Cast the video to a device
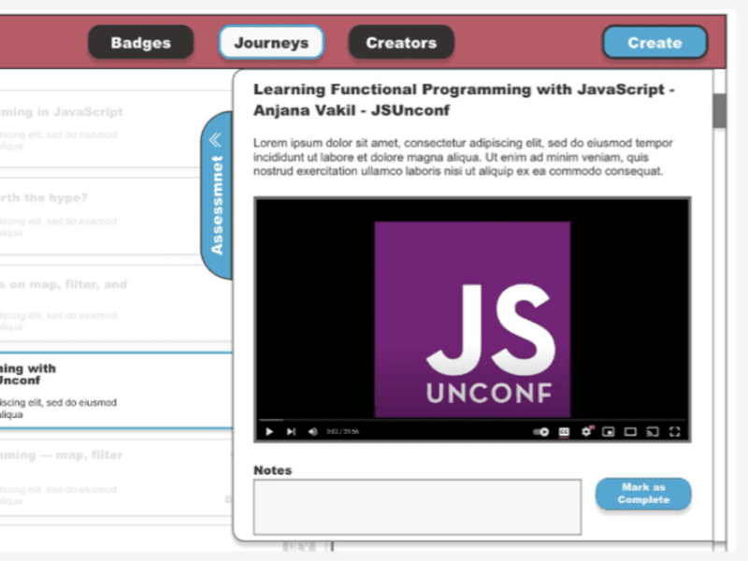The height and width of the screenshot is (561, 748). (653, 432)
